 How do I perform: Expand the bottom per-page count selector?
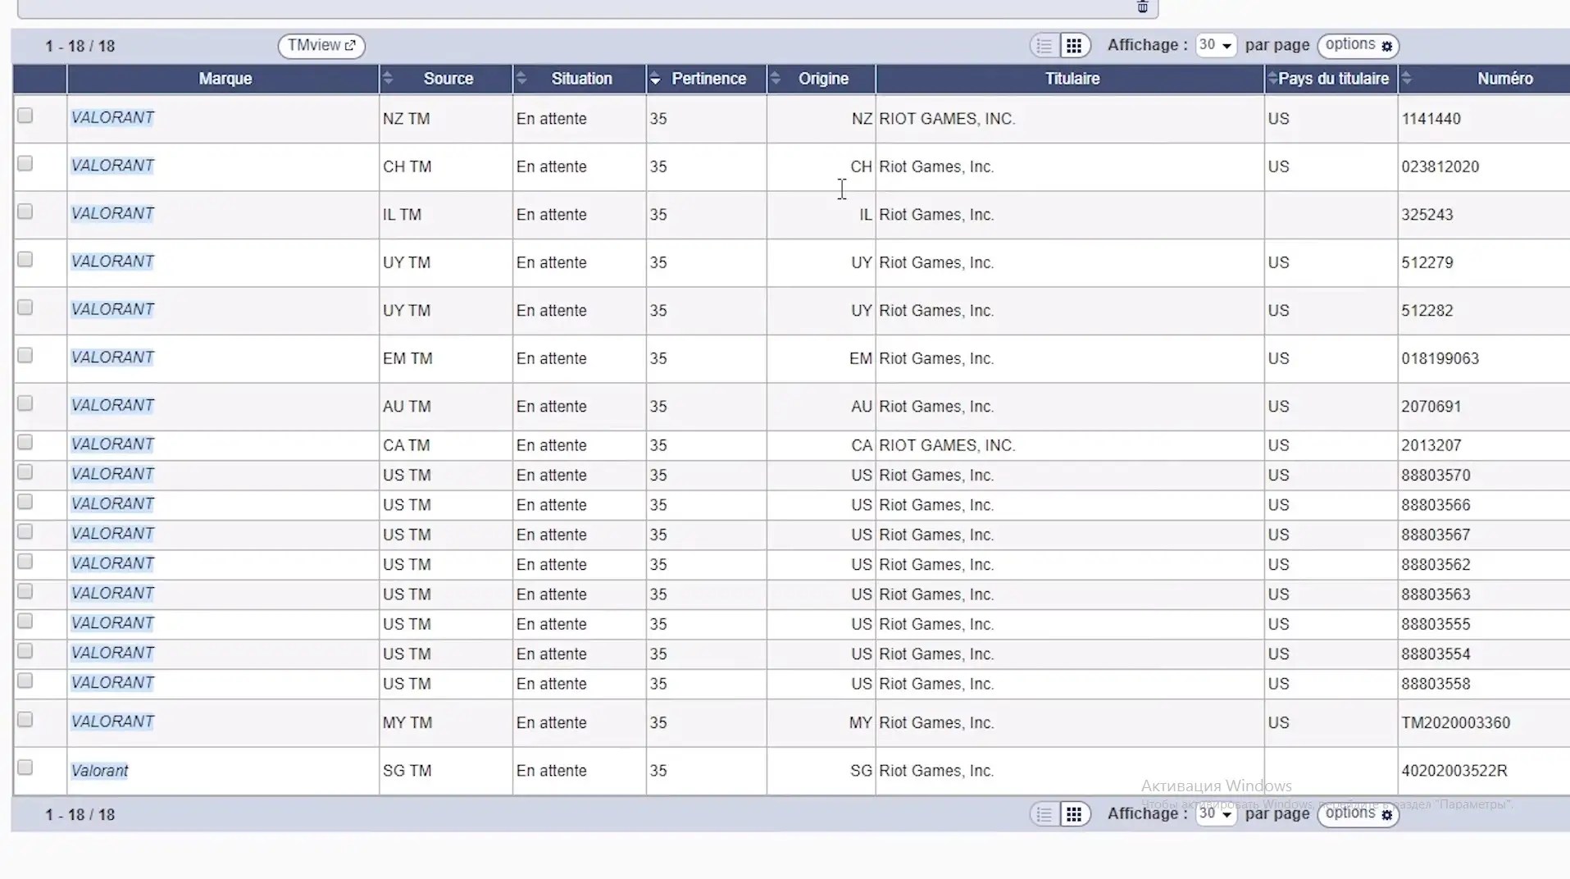point(1216,813)
